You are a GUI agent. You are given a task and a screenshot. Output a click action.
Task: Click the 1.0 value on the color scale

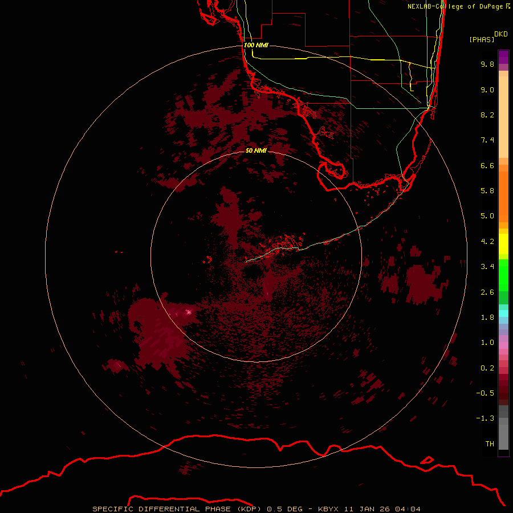pyautogui.click(x=487, y=343)
